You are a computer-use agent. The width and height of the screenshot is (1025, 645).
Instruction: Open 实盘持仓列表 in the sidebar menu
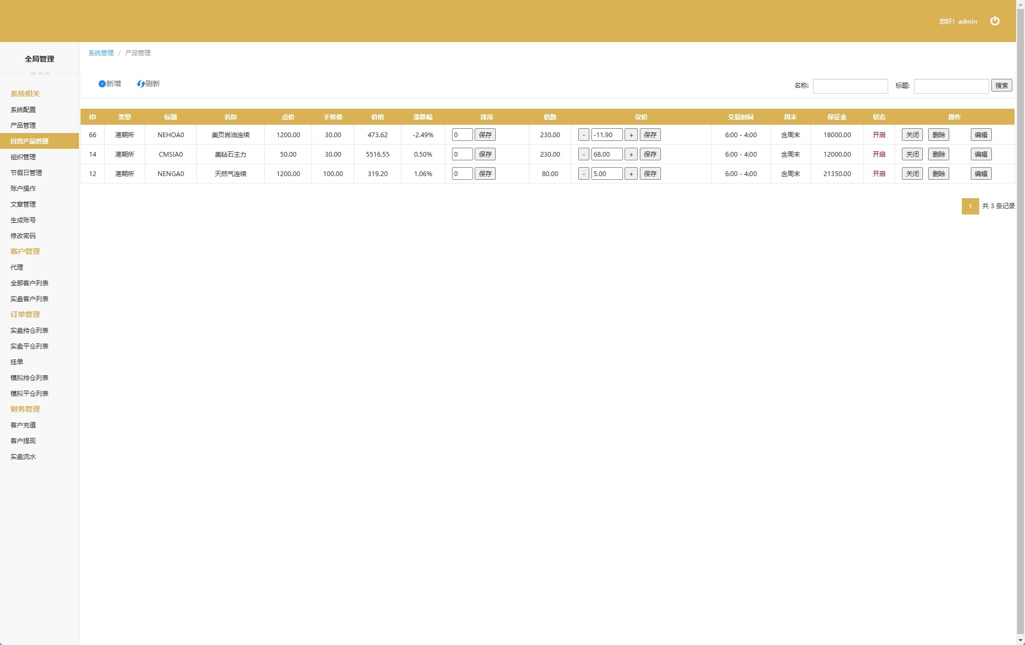click(29, 331)
